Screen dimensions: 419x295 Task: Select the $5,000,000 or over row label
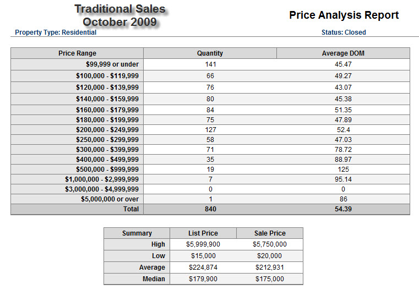coord(110,199)
